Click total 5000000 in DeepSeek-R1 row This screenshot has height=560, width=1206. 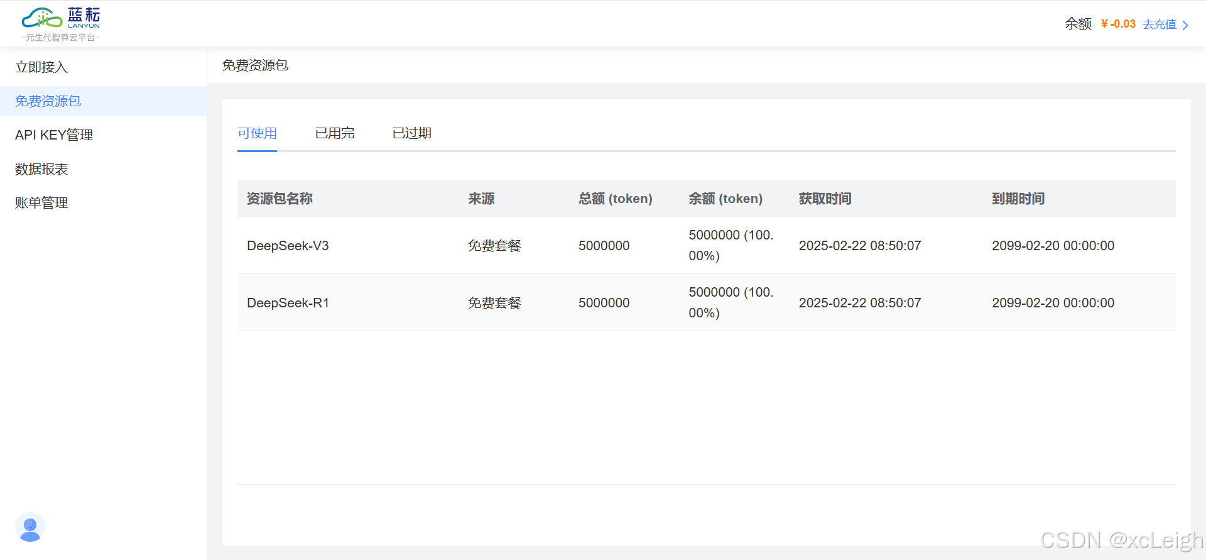(x=604, y=303)
